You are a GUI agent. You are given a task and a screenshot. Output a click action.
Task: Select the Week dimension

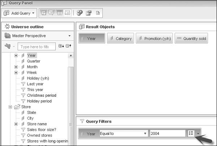coord(32,73)
